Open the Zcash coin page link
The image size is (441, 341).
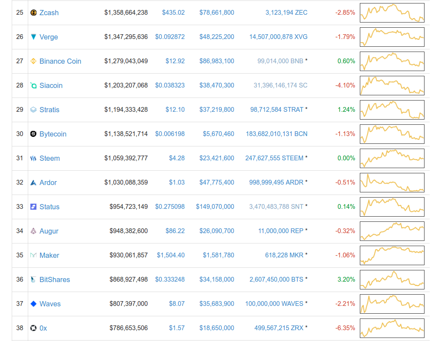coord(49,13)
